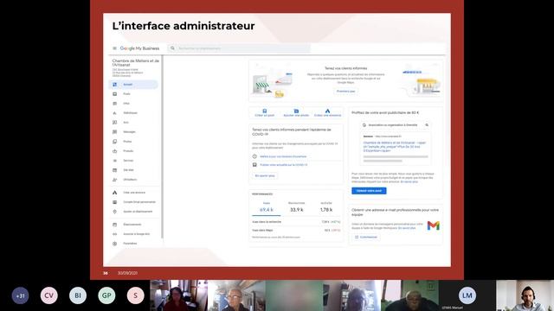Select the Activité 1,78 k performance tab
The image size is (554, 311).
tap(326, 207)
